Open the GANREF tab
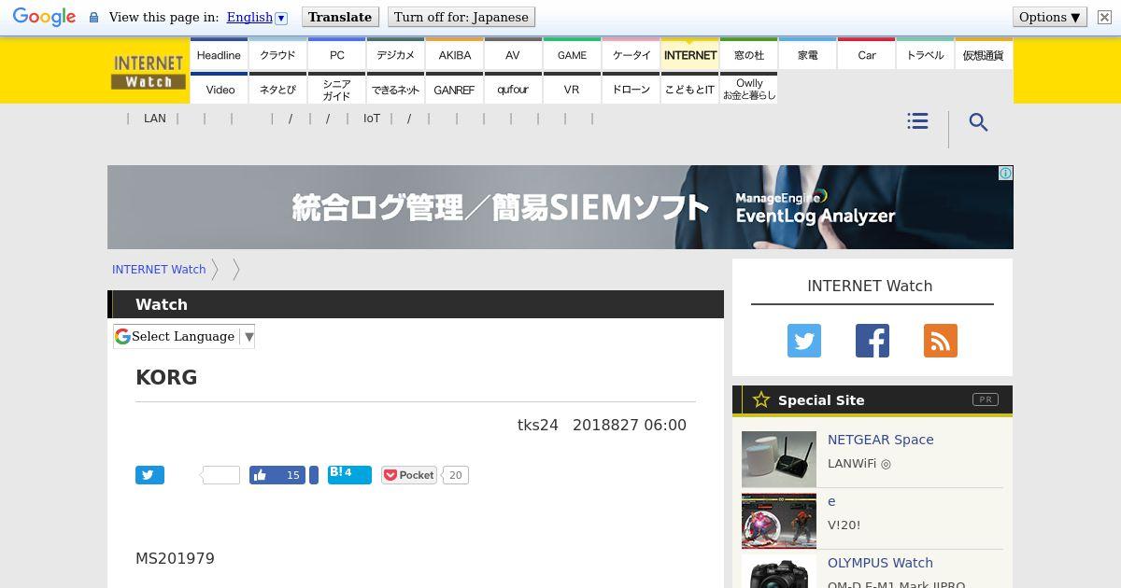The height and width of the screenshot is (588, 1121). pyautogui.click(x=454, y=89)
